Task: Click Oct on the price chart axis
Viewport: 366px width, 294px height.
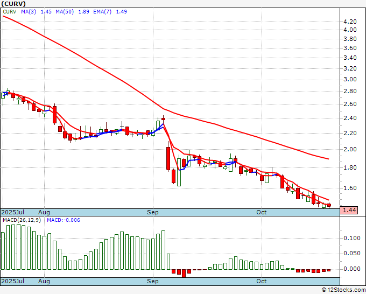Action: click(262, 212)
